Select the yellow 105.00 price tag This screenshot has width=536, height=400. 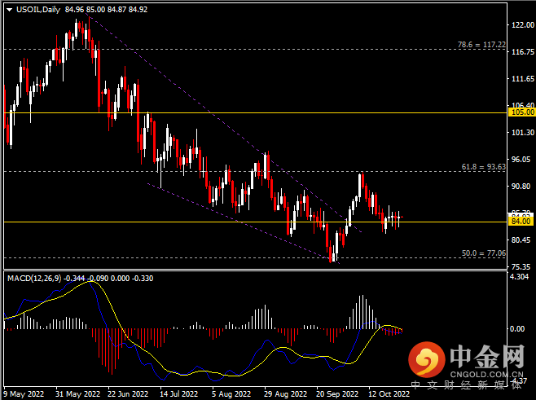click(522, 112)
